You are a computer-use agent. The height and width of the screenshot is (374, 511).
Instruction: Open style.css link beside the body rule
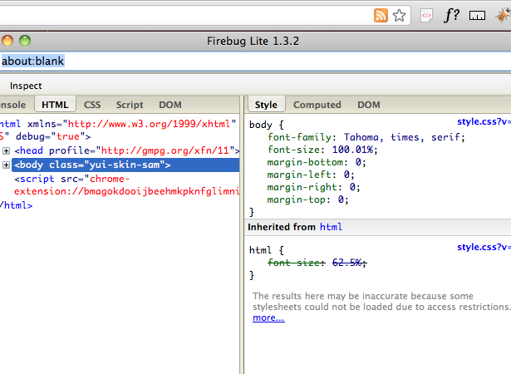pos(484,121)
